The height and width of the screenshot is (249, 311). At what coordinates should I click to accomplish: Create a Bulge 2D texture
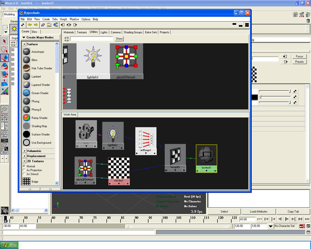tap(27, 181)
